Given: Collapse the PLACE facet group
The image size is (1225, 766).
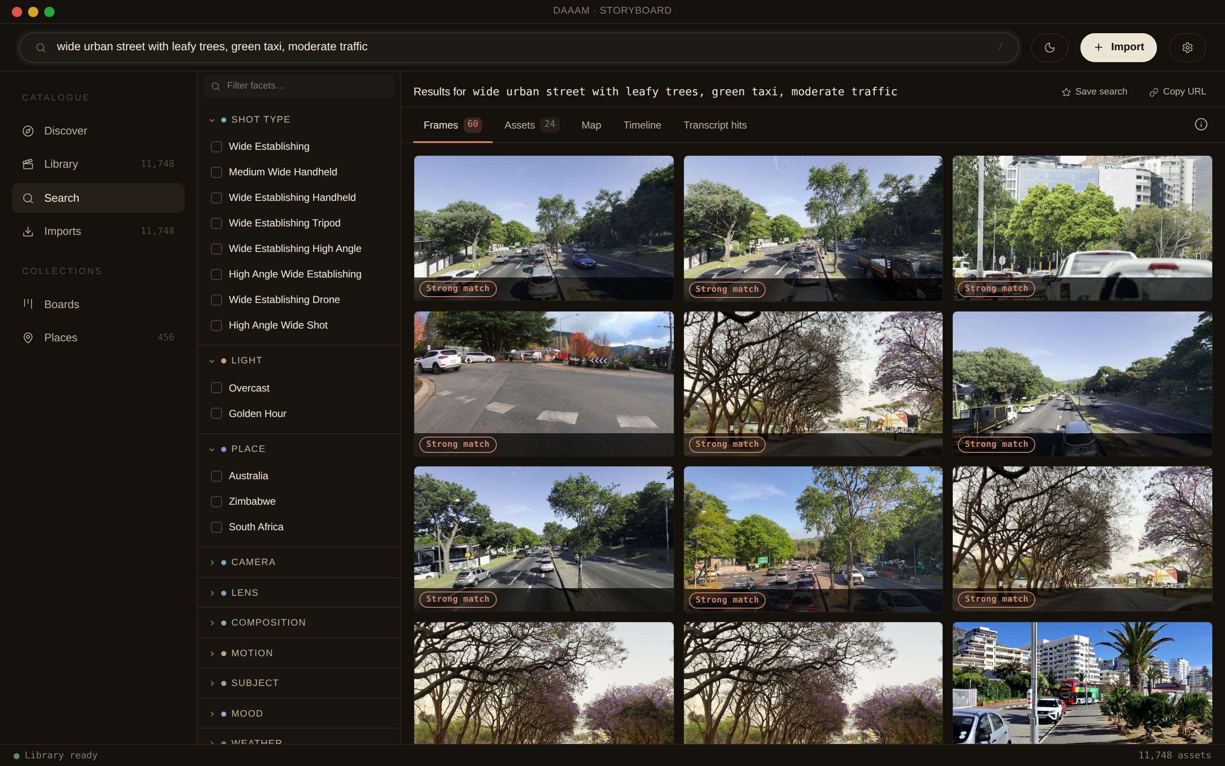Looking at the screenshot, I should 299,449.
